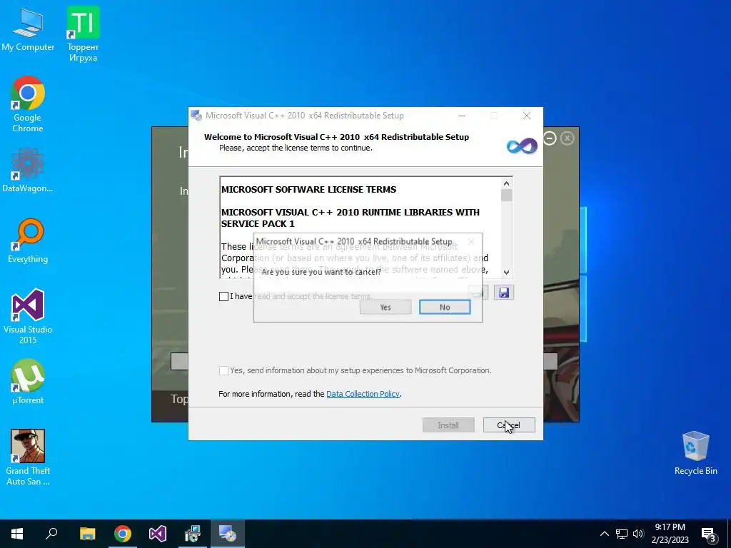Launch Grand Theft Auto San Andreas shortcut
The height and width of the screenshot is (548, 731).
click(x=28, y=457)
